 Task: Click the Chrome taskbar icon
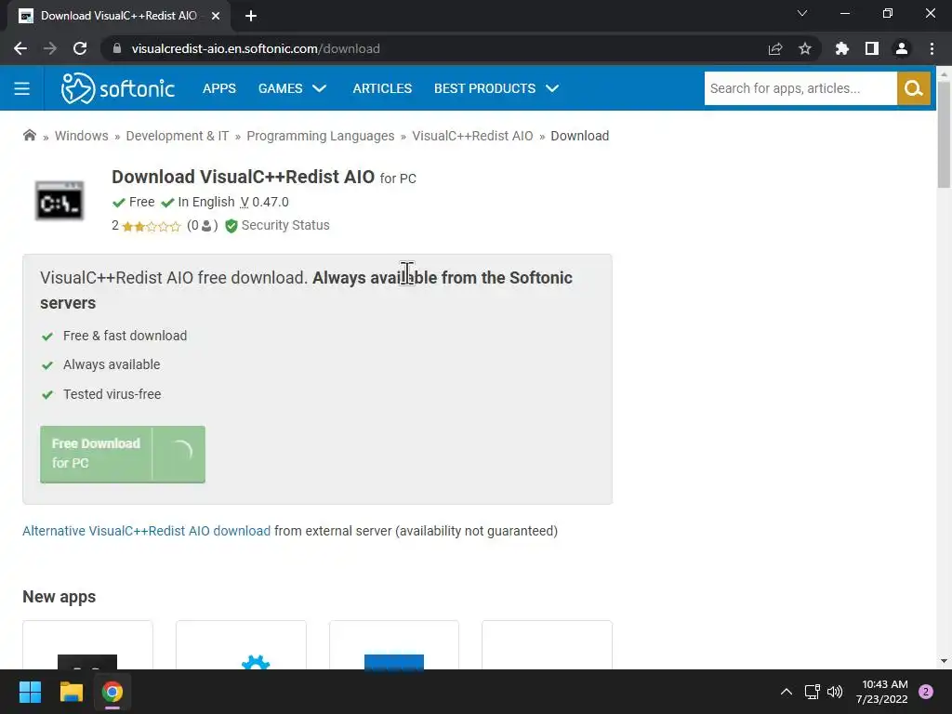point(112,692)
